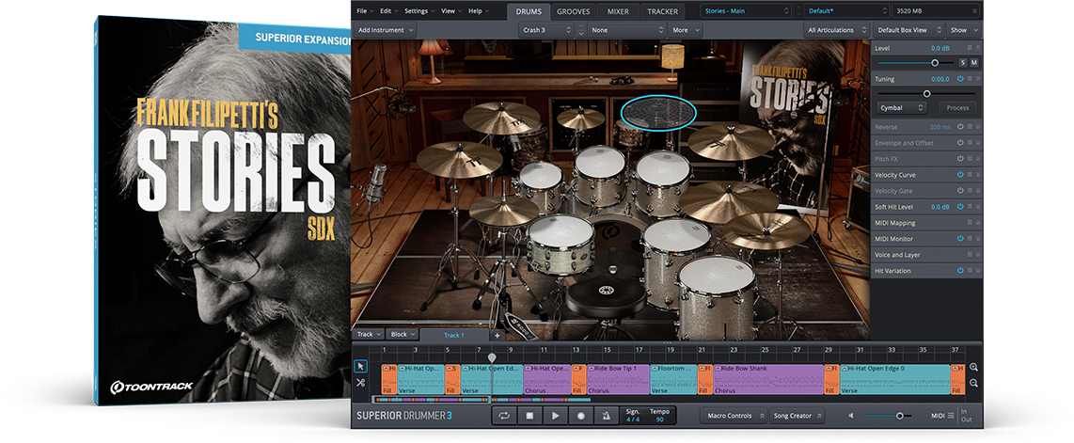Image resolution: width=1074 pixels, height=443 pixels.
Task: Zoom in on the song track timeline
Action: [973, 368]
